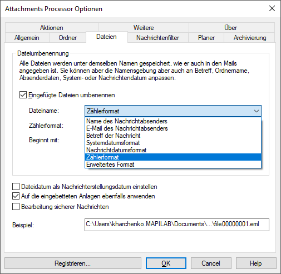The width and height of the screenshot is (281, 274).
Task: Click the Registrieren... button
Action: click(x=73, y=263)
